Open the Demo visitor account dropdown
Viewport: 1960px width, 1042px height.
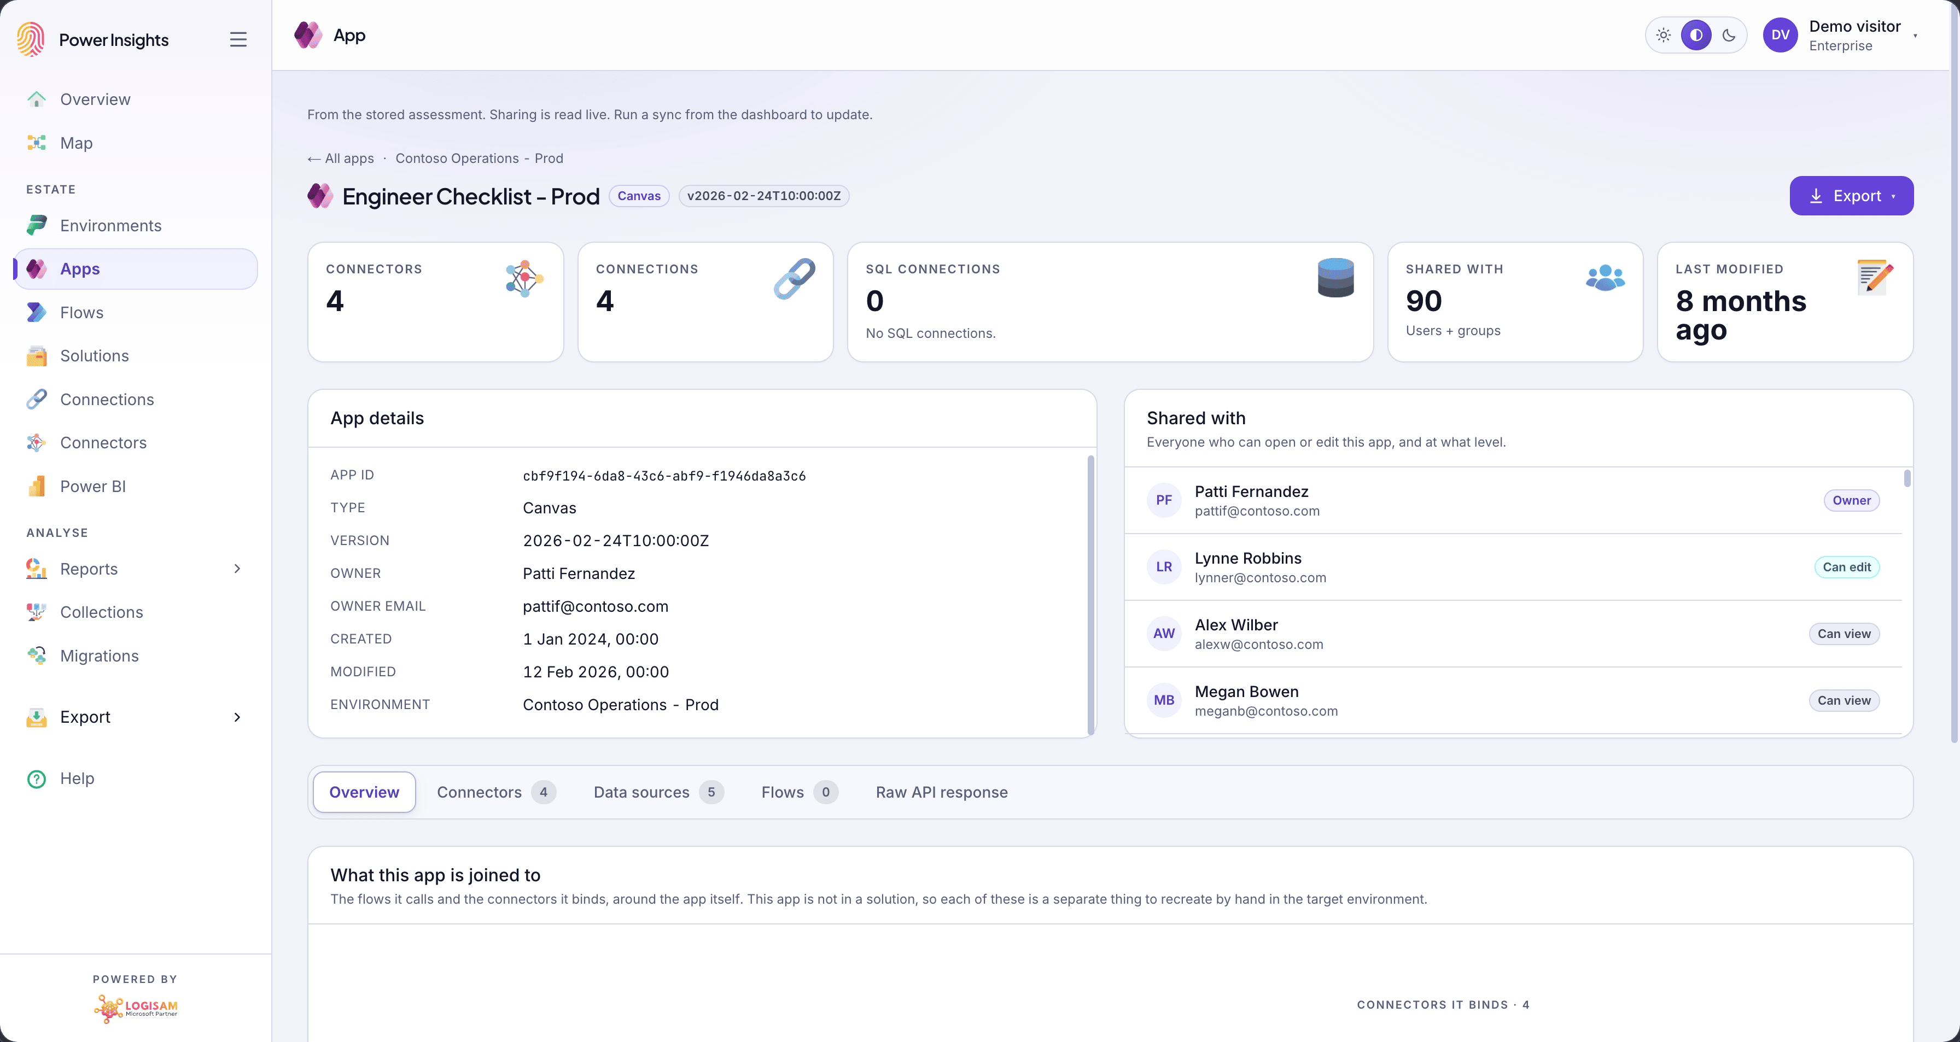click(1841, 35)
